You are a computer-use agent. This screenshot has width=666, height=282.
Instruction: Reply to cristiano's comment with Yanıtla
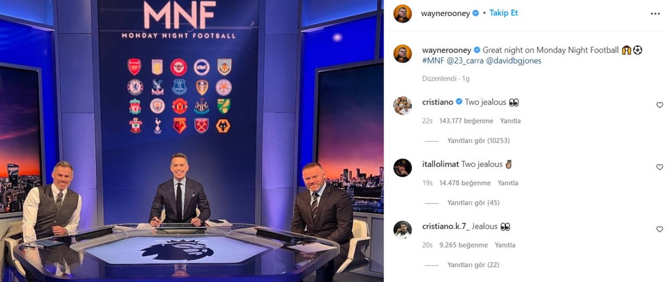[x=510, y=121]
